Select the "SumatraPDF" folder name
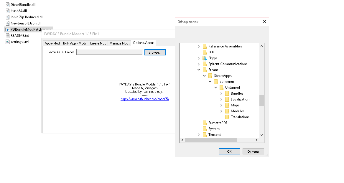The image size is (344, 183). (218, 123)
